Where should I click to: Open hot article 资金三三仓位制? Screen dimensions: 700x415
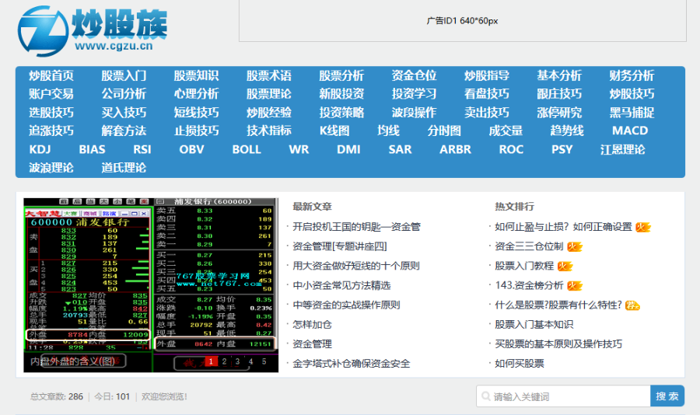pos(529,246)
